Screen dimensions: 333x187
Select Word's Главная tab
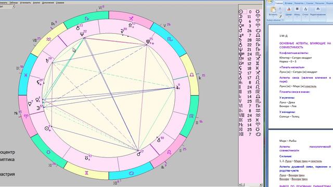[x=279, y=3]
